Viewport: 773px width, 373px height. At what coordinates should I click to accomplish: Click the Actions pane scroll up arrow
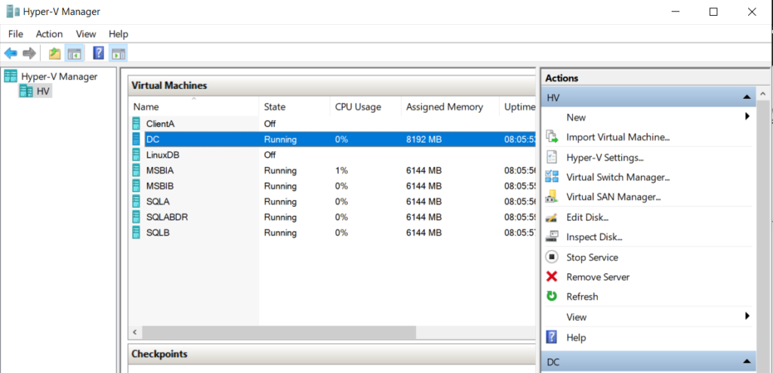click(x=764, y=94)
